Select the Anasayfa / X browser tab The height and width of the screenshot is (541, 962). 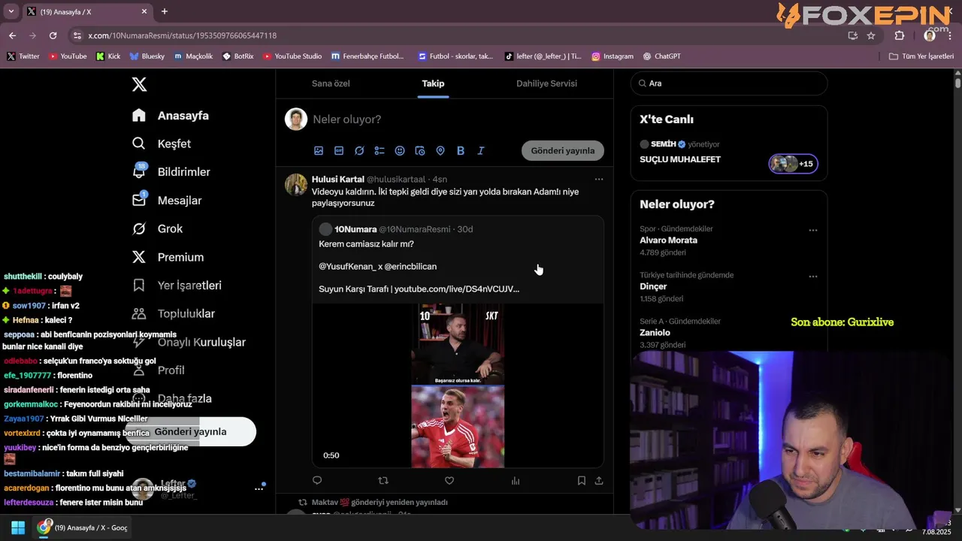86,11
